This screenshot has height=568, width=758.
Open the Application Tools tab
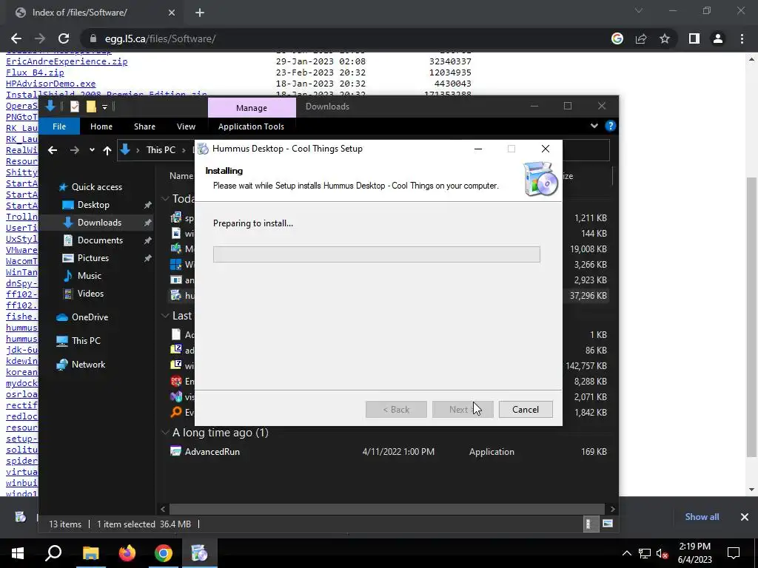coord(251,126)
